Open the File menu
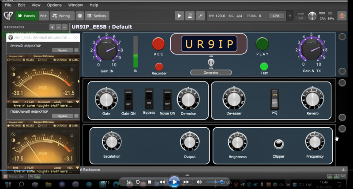 (x=8, y=5)
